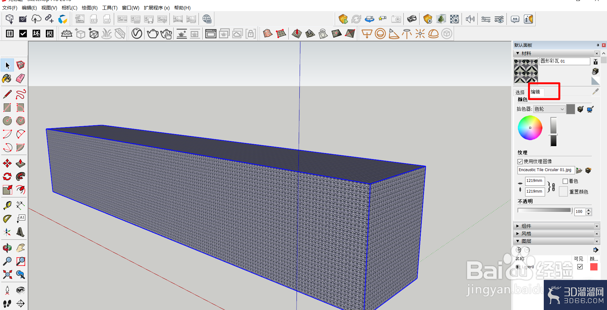Click the texture width input field
The image size is (607, 310).
(x=535, y=181)
